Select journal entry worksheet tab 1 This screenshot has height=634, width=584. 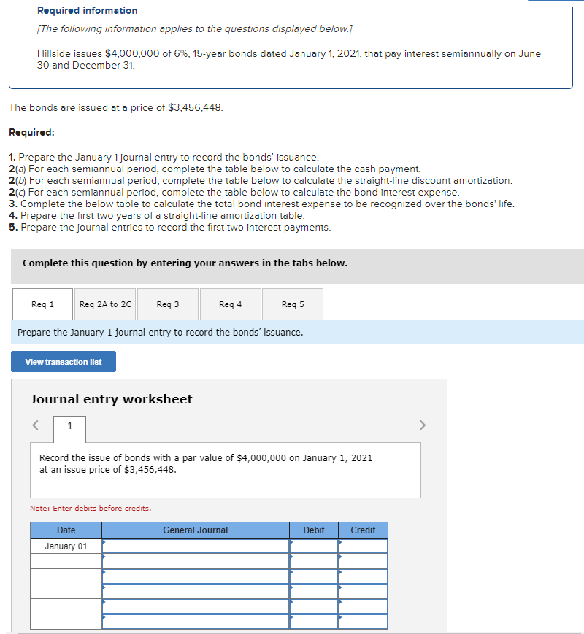click(69, 428)
